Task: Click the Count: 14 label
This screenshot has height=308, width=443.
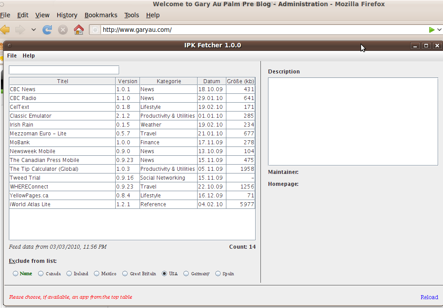Action: [242, 247]
